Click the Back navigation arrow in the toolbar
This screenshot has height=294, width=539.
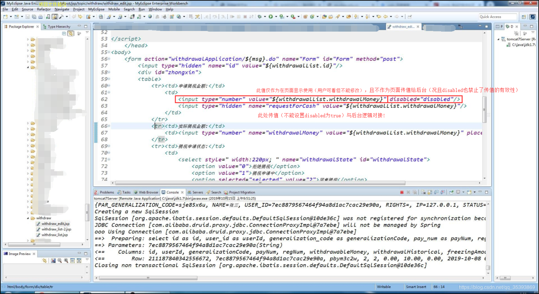point(385,17)
